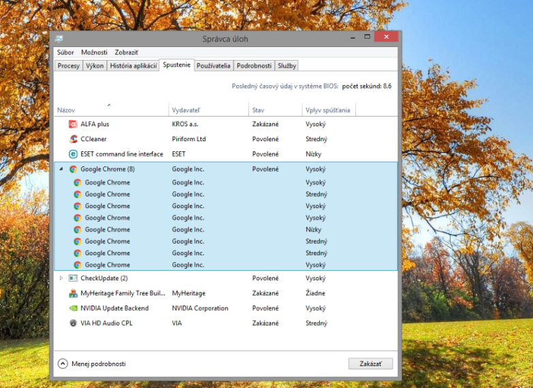This screenshot has height=388, width=533.
Task: Select the ALFA plus row name
Action: tap(95, 124)
